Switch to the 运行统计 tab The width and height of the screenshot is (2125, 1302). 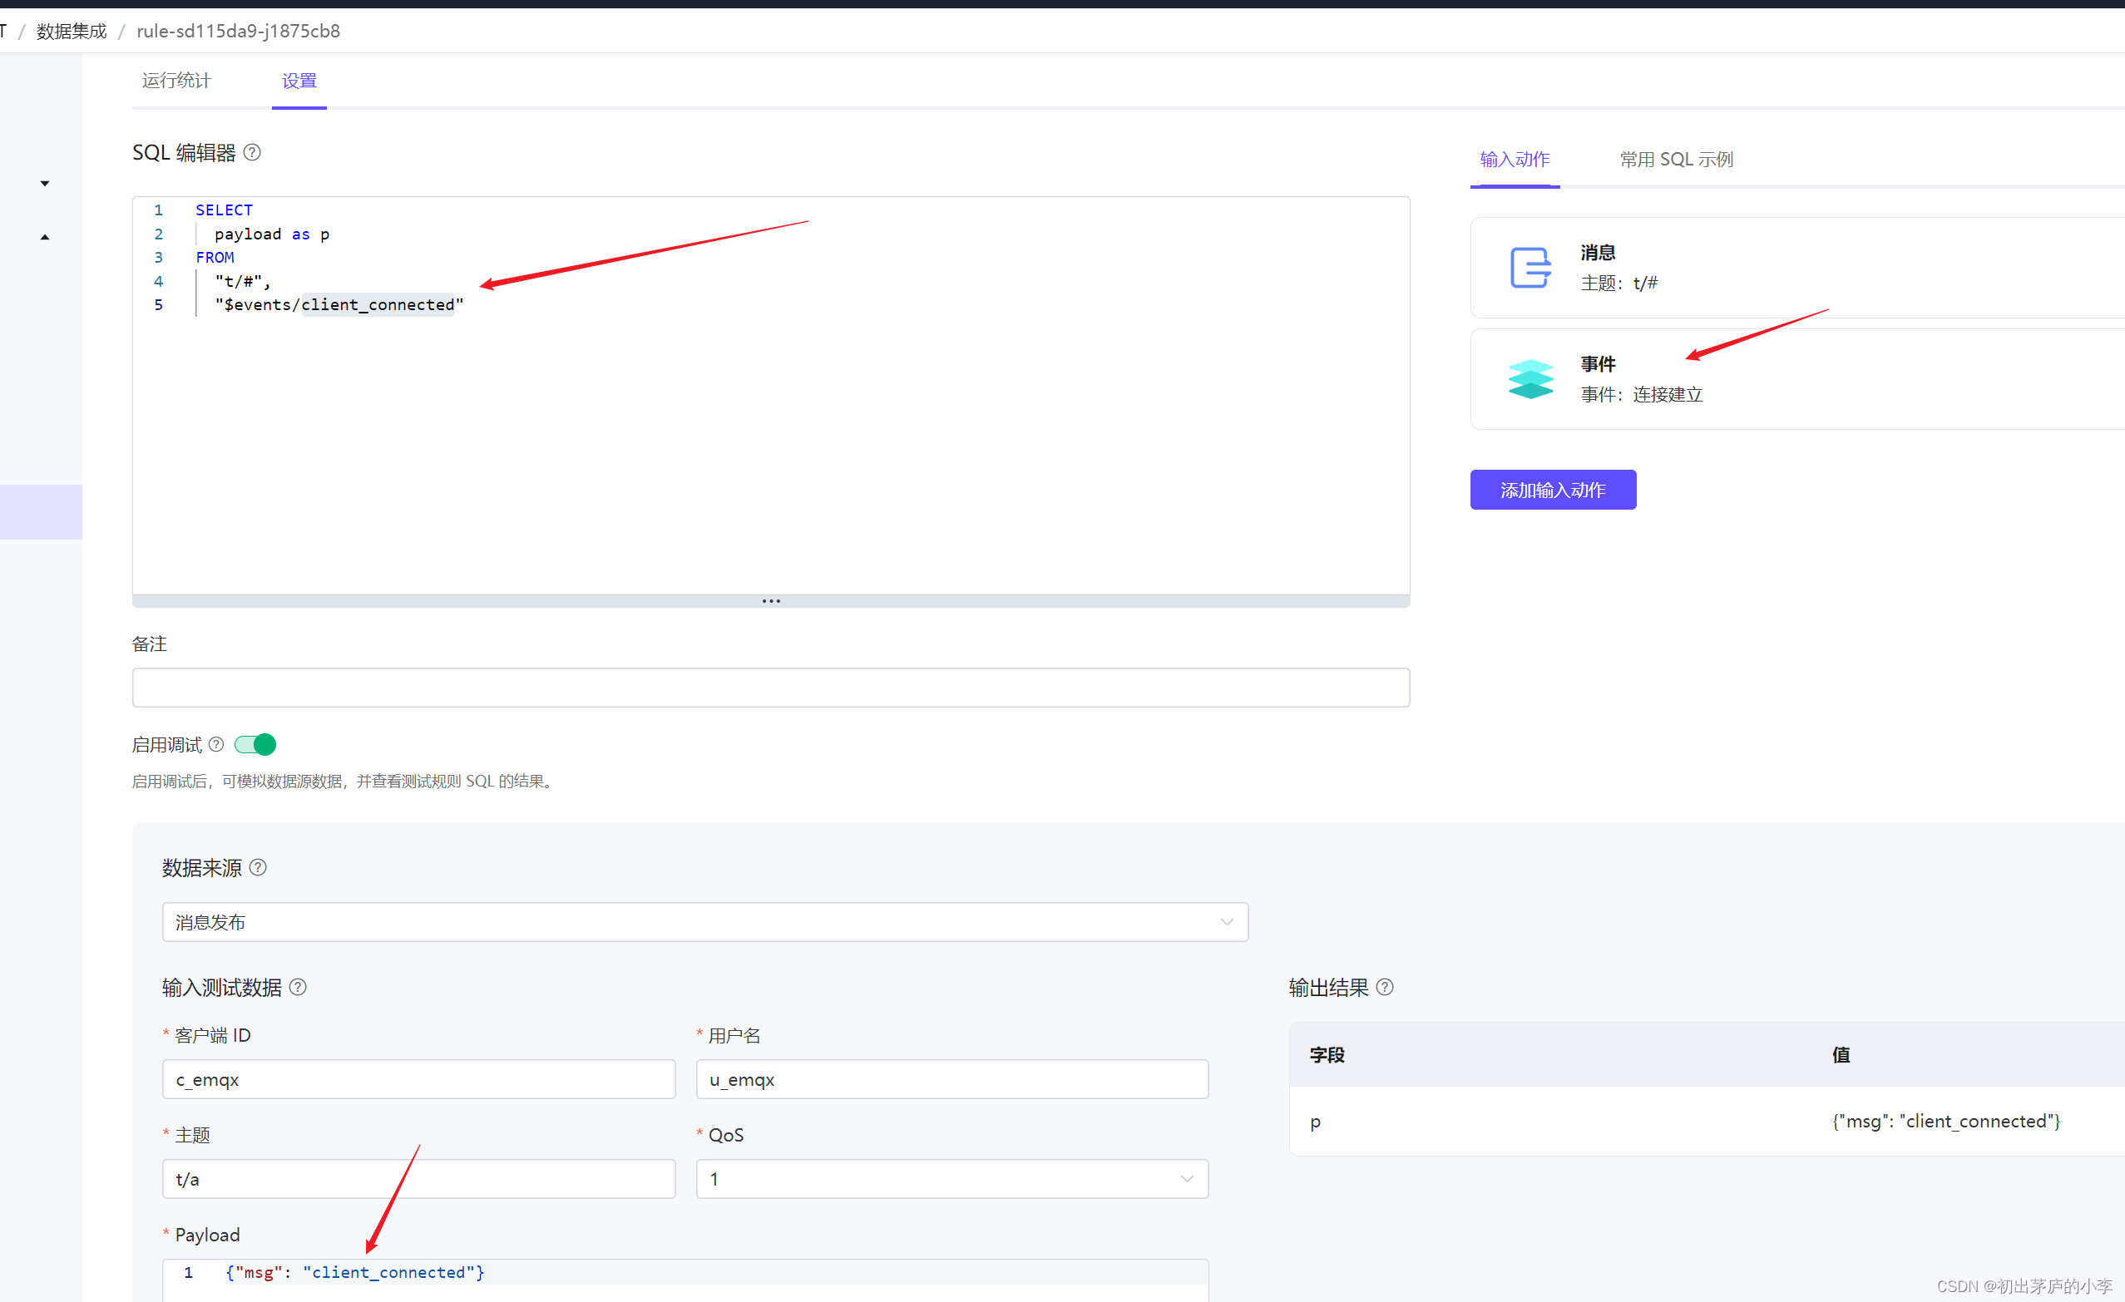176,81
